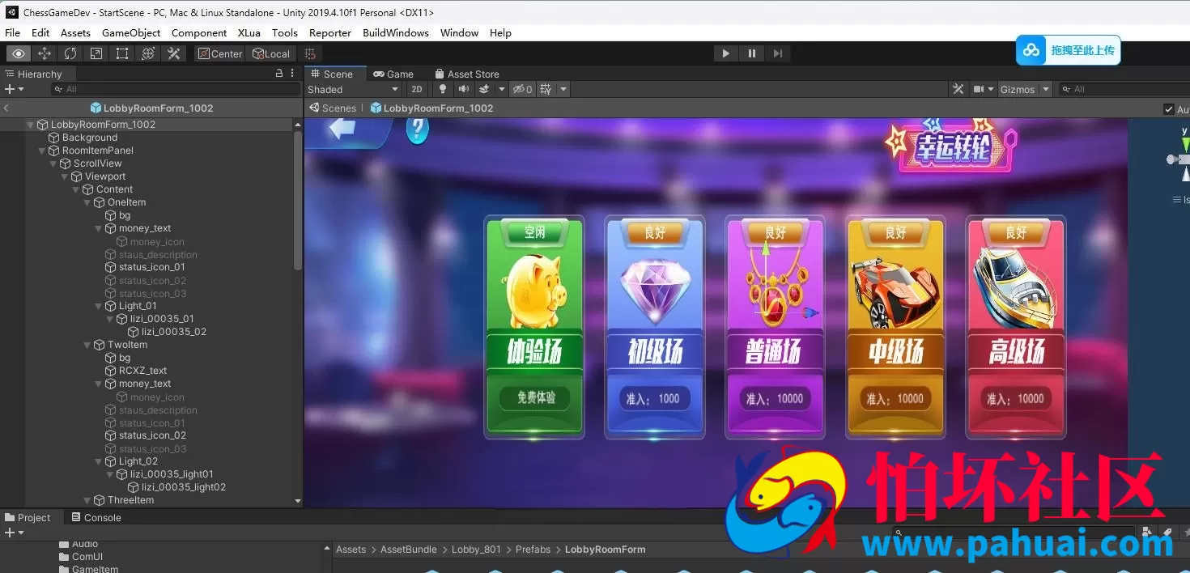
Task: Click the Scene view search field
Action: tap(1124, 89)
